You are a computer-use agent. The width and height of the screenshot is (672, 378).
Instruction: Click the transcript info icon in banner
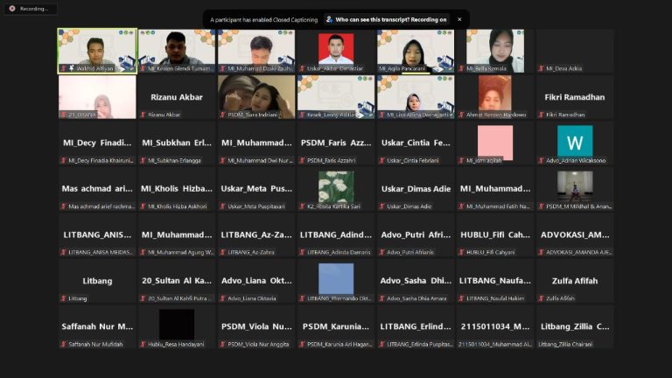click(x=329, y=19)
